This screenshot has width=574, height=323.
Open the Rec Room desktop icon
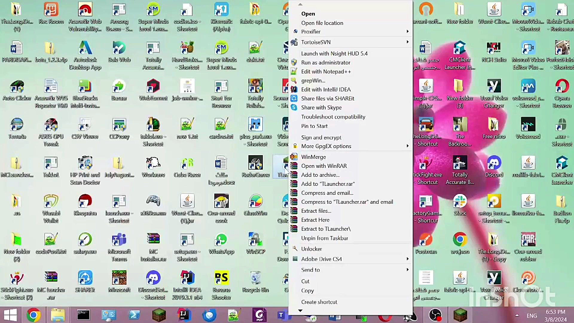point(51,13)
